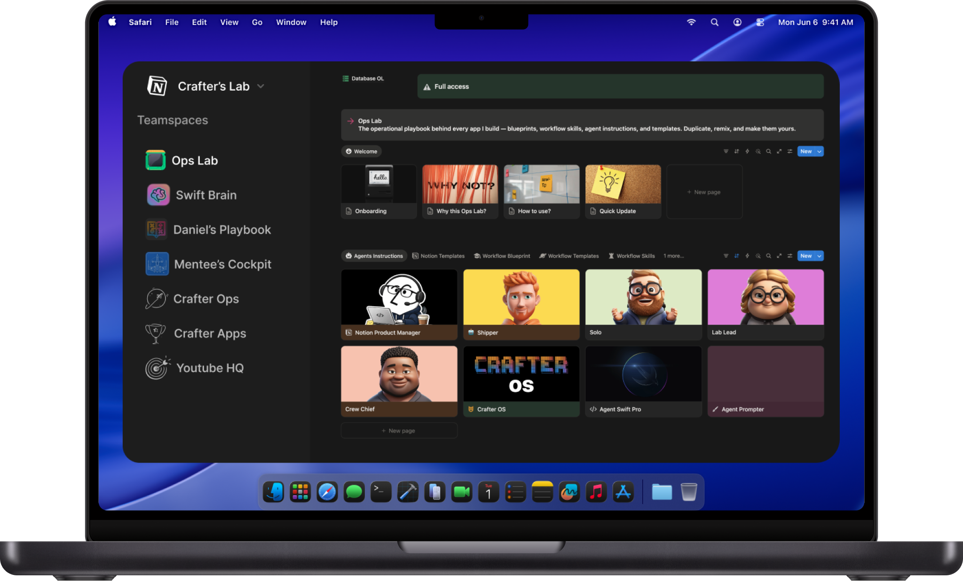The image size is (963, 581).
Task: Click the Ops Lab callout description text
Action: pyautogui.click(x=576, y=129)
